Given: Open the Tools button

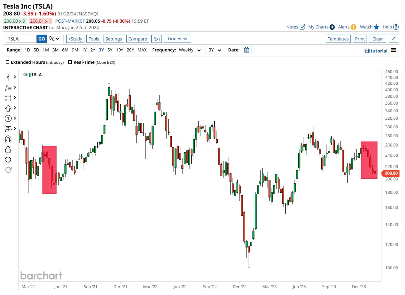Looking at the screenshot, I should point(94,39).
